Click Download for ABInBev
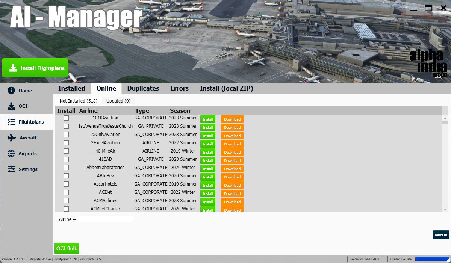 pos(232,177)
